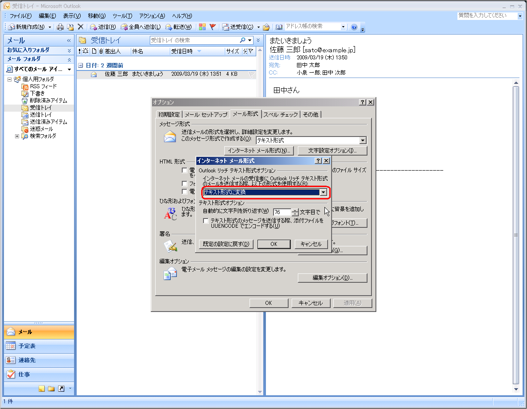This screenshot has width=527, height=409.
Task: Click 全員へ返信 reply all button
Action: [x=141, y=27]
